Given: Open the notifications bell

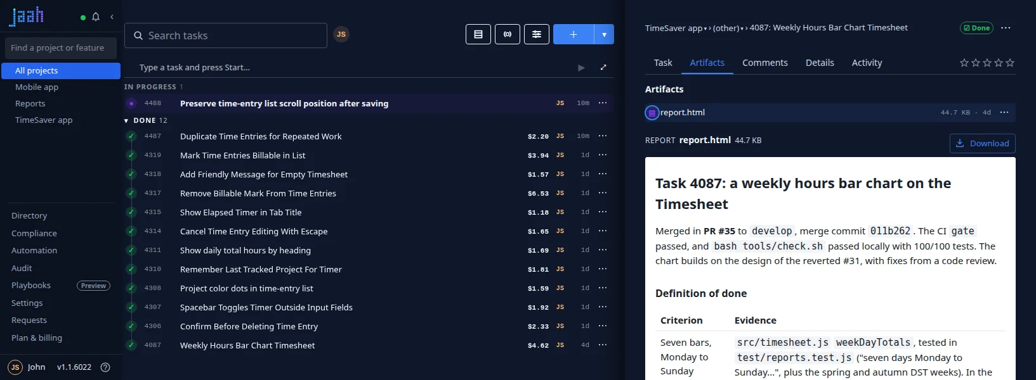Looking at the screenshot, I should point(96,17).
